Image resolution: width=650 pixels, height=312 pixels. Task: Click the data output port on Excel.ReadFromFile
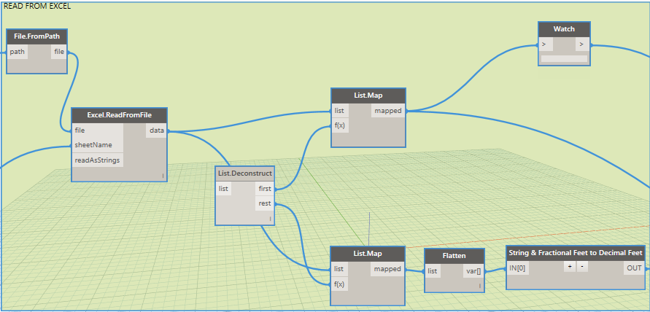[x=157, y=130]
